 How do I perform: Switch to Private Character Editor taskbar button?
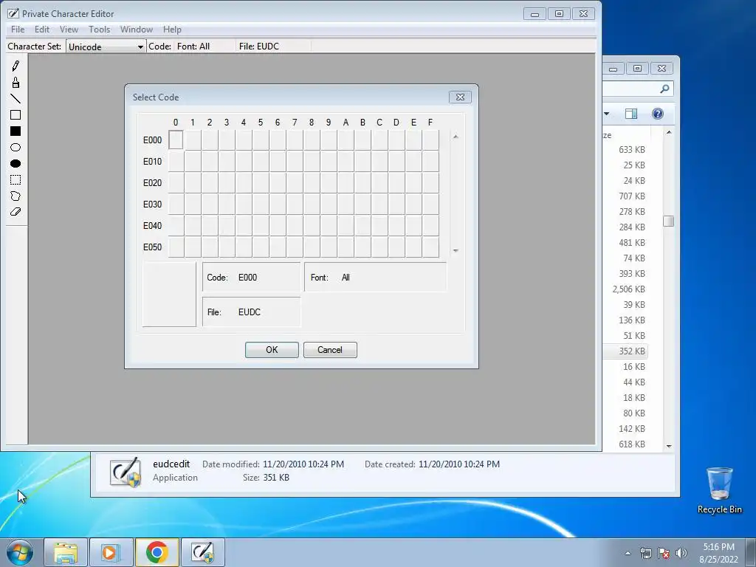(x=202, y=552)
